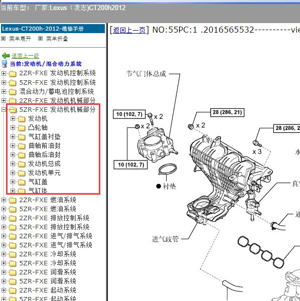Expand the 气缸盖衬垫 subfolder
The width and height of the screenshot is (300, 301).
click(13, 136)
